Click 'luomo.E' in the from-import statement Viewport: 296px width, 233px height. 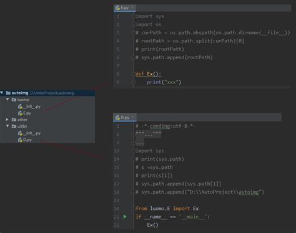[160, 208]
